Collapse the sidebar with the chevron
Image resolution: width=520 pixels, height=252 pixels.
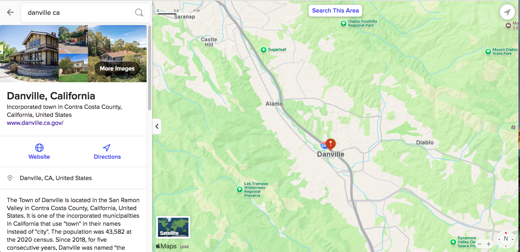(x=157, y=126)
